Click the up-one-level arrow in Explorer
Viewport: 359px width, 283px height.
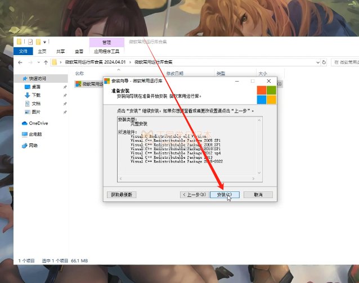pyautogui.click(x=46, y=62)
